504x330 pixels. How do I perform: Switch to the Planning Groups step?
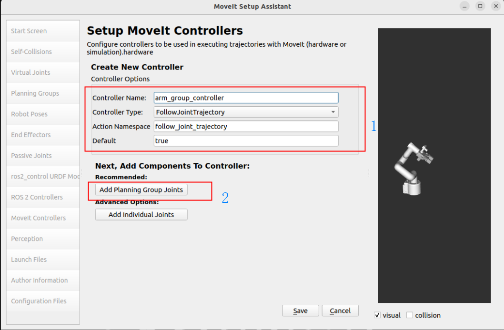pyautogui.click(x=43, y=93)
